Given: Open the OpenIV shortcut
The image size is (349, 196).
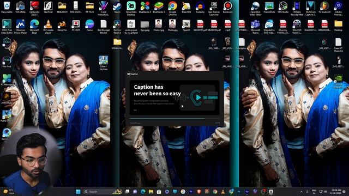Looking at the screenshot, I should [186, 26].
